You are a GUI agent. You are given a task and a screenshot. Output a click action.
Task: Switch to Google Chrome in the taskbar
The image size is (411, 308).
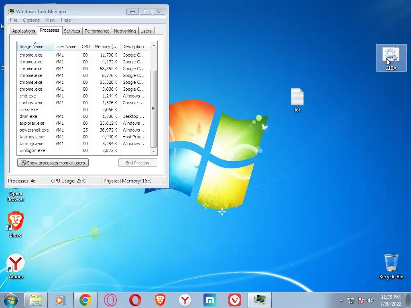pyautogui.click(x=85, y=300)
